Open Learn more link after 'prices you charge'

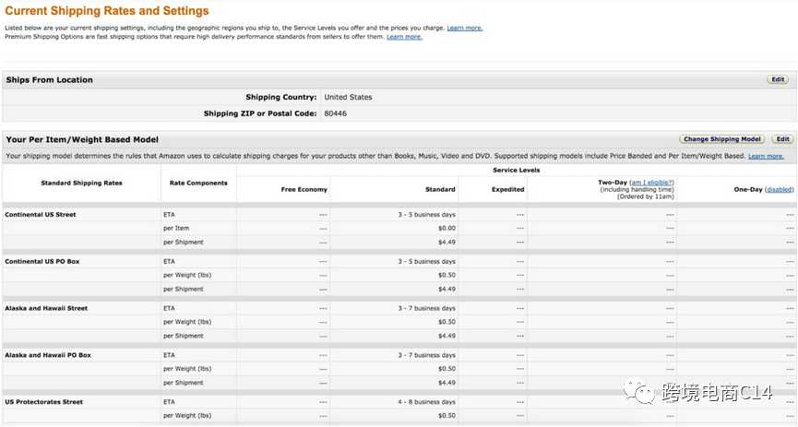click(464, 29)
